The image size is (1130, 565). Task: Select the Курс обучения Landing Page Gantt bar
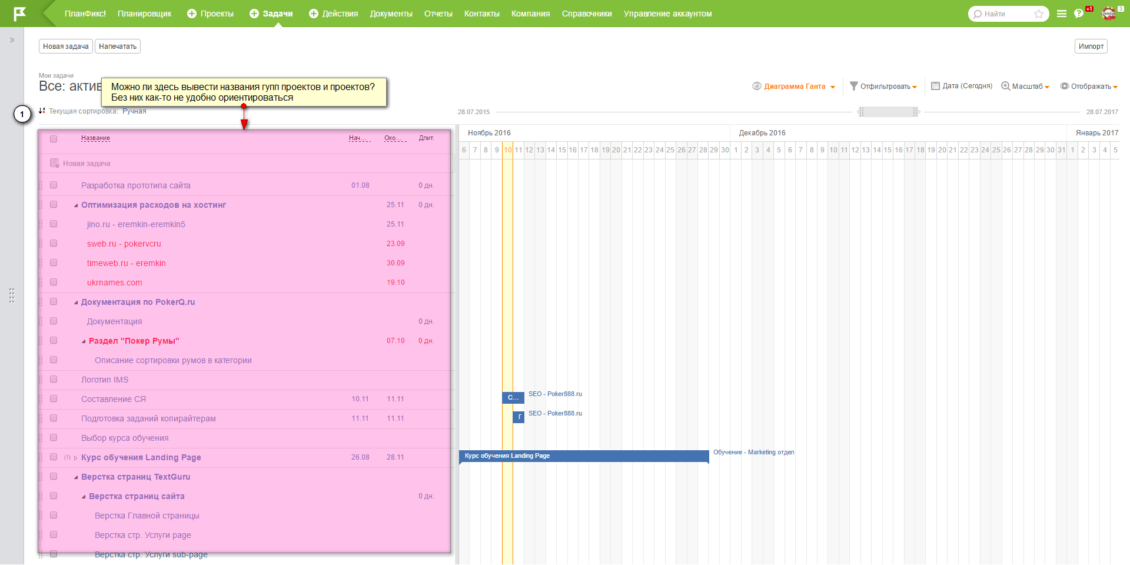[584, 456]
